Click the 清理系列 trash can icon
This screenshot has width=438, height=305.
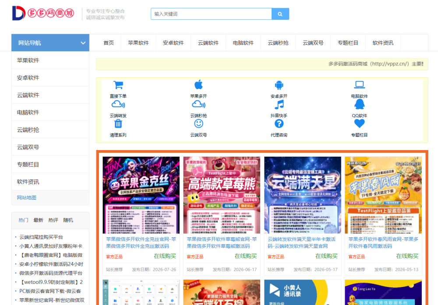point(118,123)
